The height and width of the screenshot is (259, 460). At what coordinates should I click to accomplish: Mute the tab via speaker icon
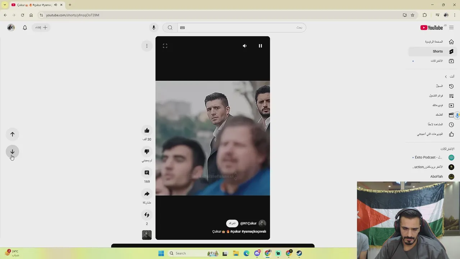pos(55,5)
